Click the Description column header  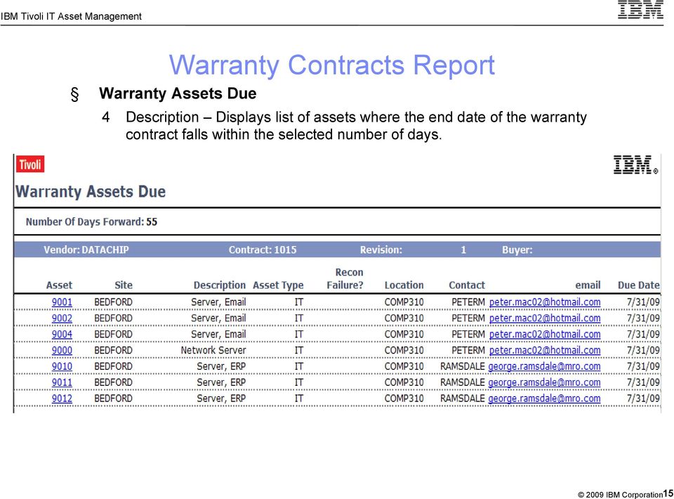(219, 285)
